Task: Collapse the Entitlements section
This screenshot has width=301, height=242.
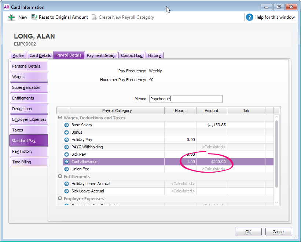Action: pos(59,176)
